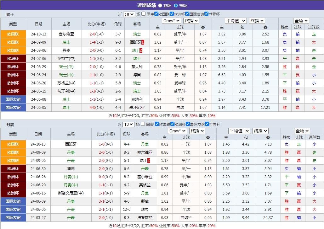The image size is (324, 229).
Task: Uncheck 世界杯 filter in Switzerland section
Action: tap(207, 14)
